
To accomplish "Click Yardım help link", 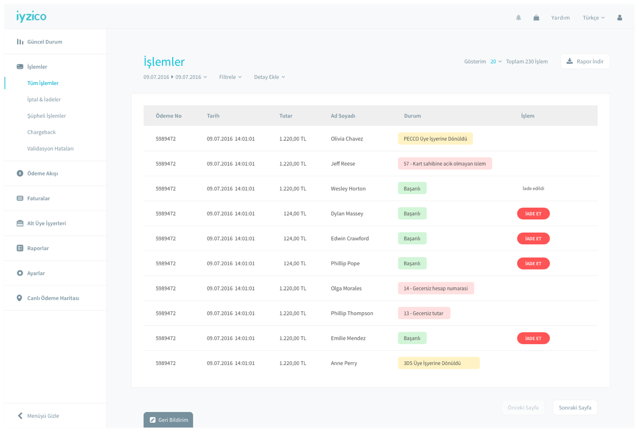I will tap(560, 18).
